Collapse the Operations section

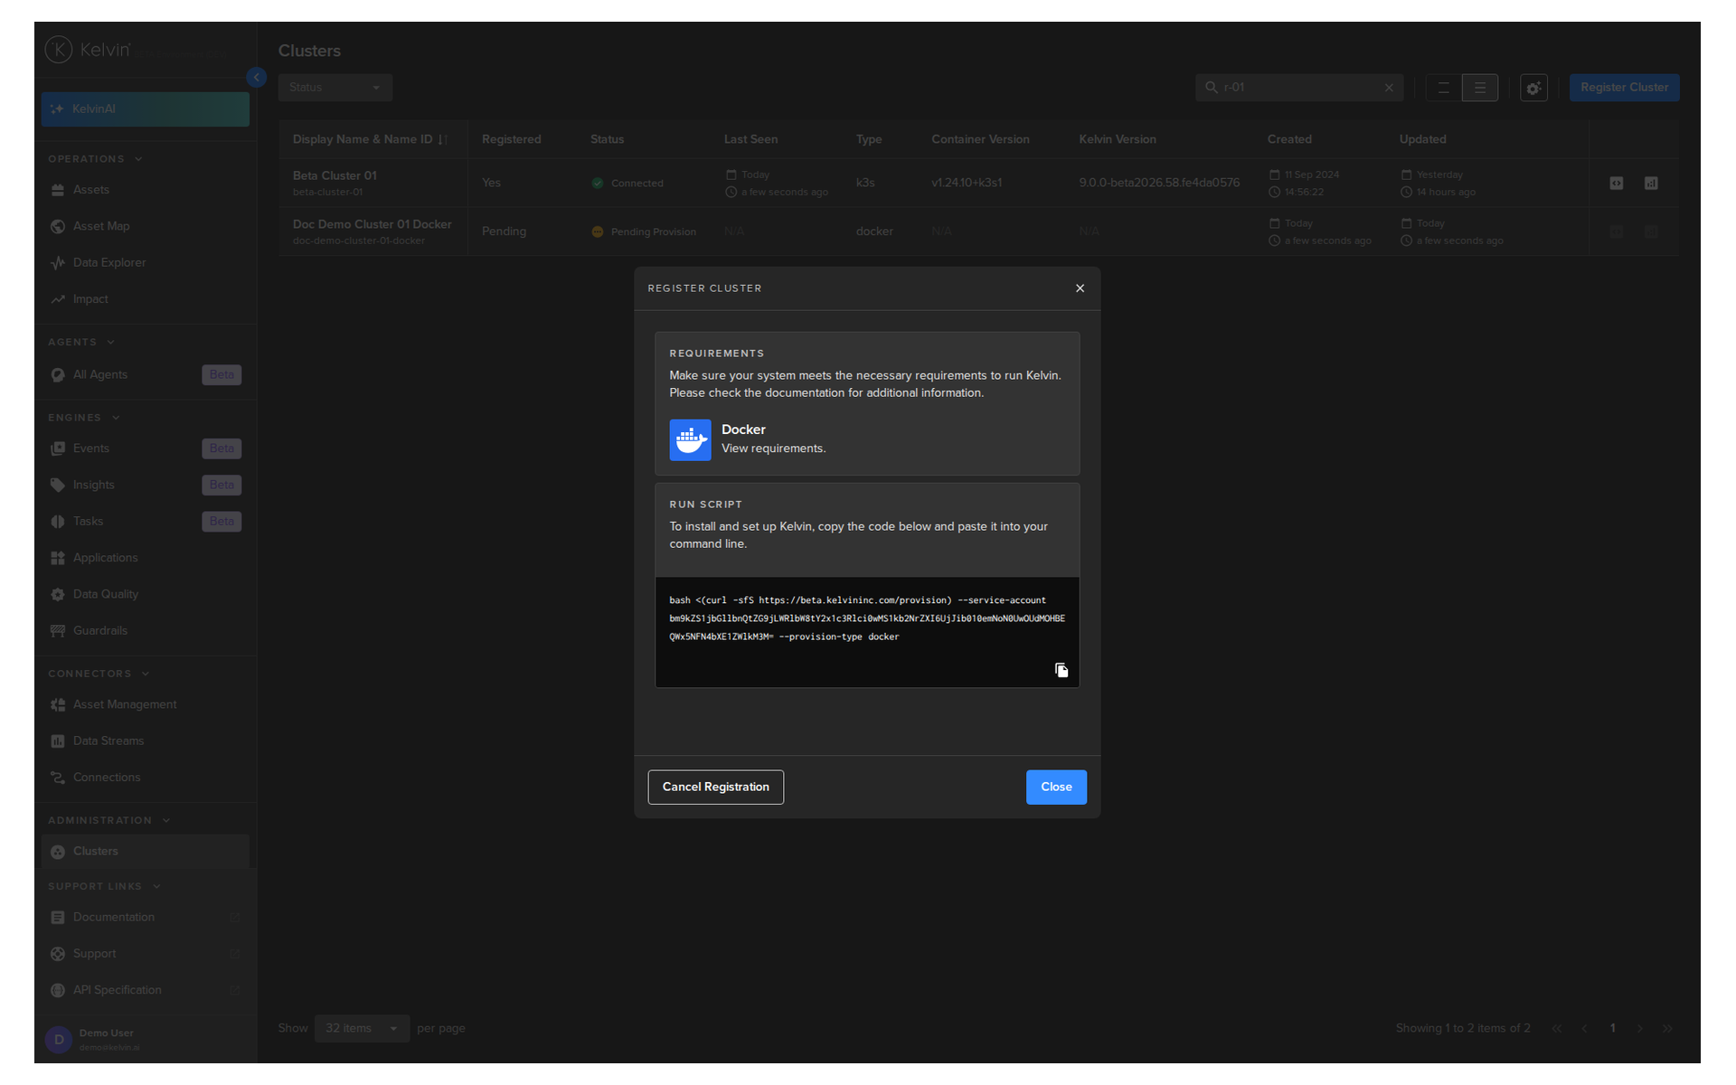(x=95, y=159)
